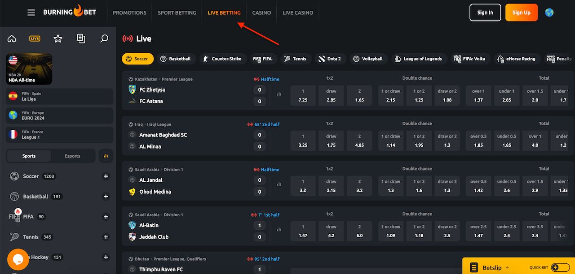Pick draw 4.2 in Al-Batin match
The width and height of the screenshot is (575, 274).
[x=331, y=231]
